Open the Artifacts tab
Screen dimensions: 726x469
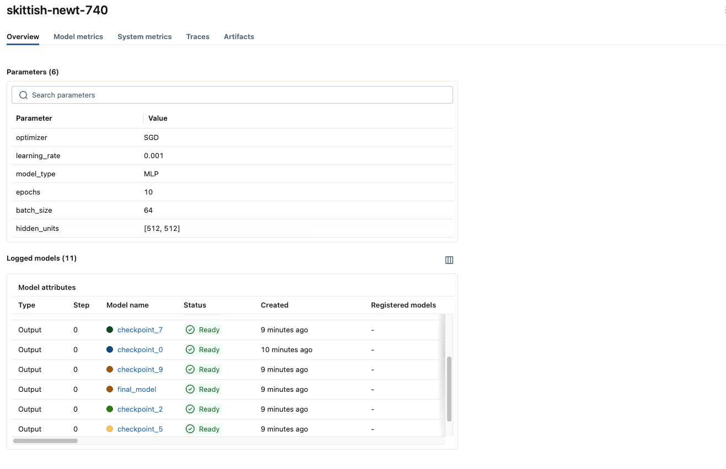pyautogui.click(x=239, y=36)
